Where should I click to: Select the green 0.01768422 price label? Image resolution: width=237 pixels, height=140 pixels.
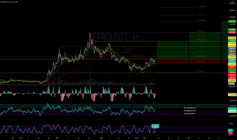[232, 30]
